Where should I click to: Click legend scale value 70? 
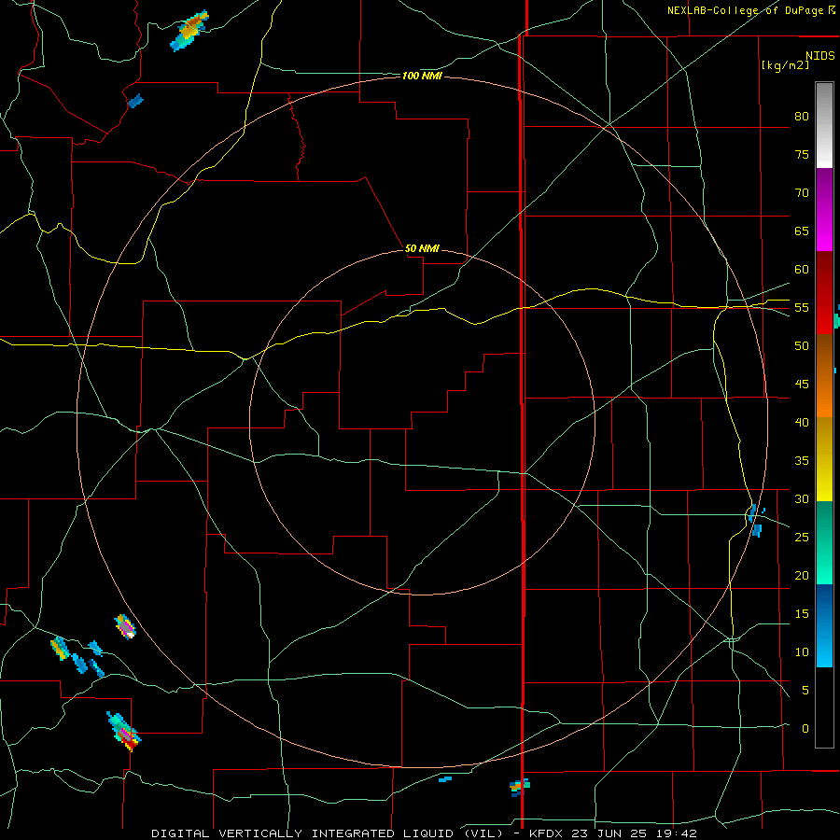pos(802,193)
